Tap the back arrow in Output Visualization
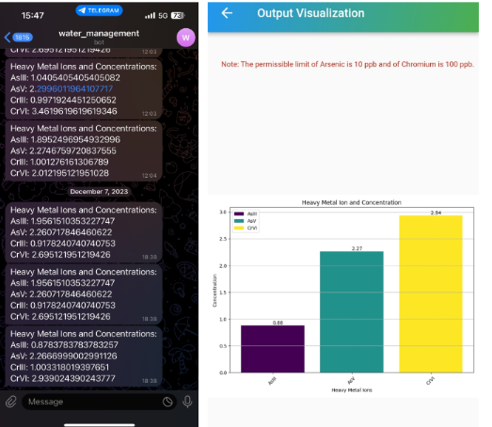Image resolution: width=492 pixels, height=427 pixels. click(x=227, y=13)
